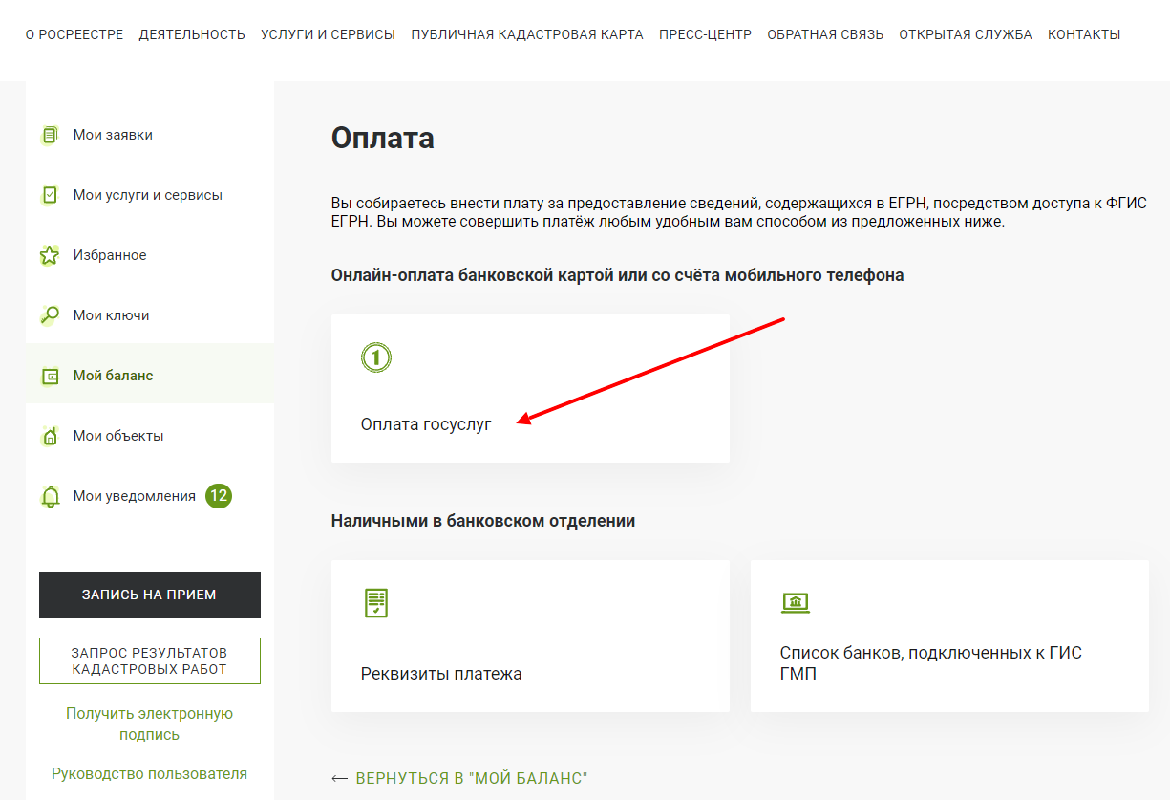
Task: Open О Росреестре menu
Action: [x=74, y=34]
